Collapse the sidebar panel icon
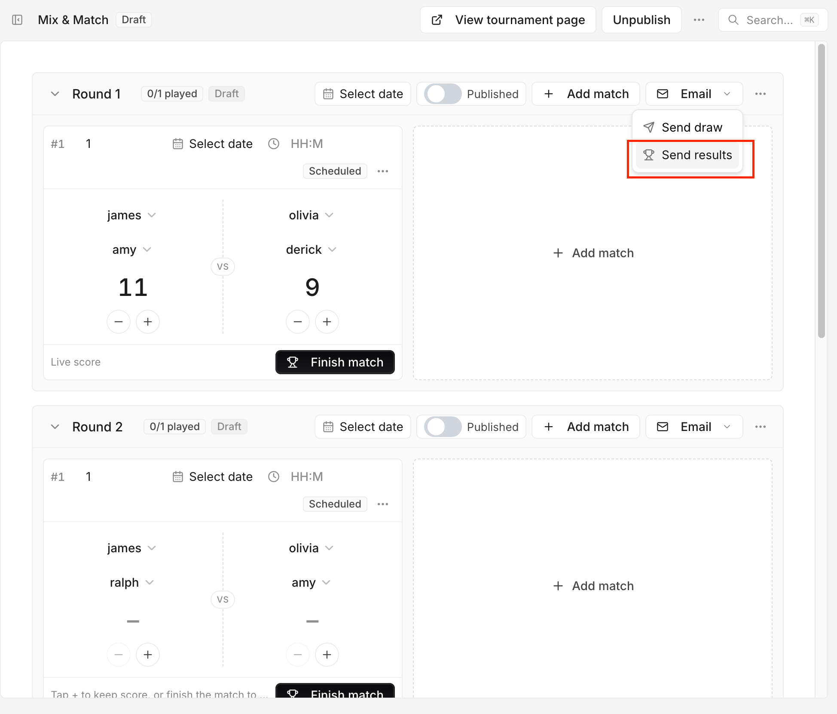This screenshot has width=837, height=714. [17, 20]
